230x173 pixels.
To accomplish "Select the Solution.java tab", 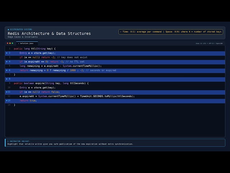I will click(27, 43).
